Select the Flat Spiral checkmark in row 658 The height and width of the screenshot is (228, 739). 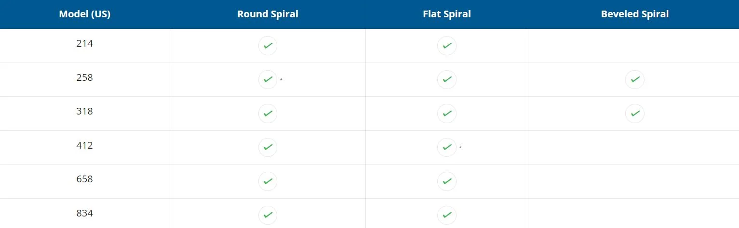(x=447, y=181)
